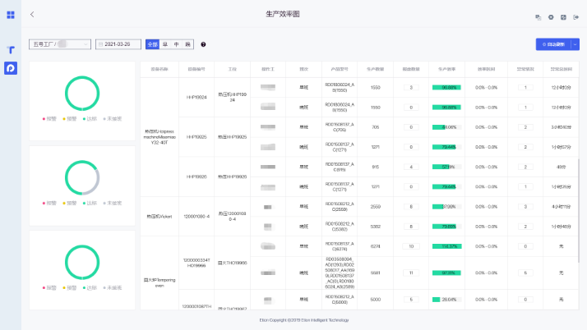Click device number HHP19924

196,97
